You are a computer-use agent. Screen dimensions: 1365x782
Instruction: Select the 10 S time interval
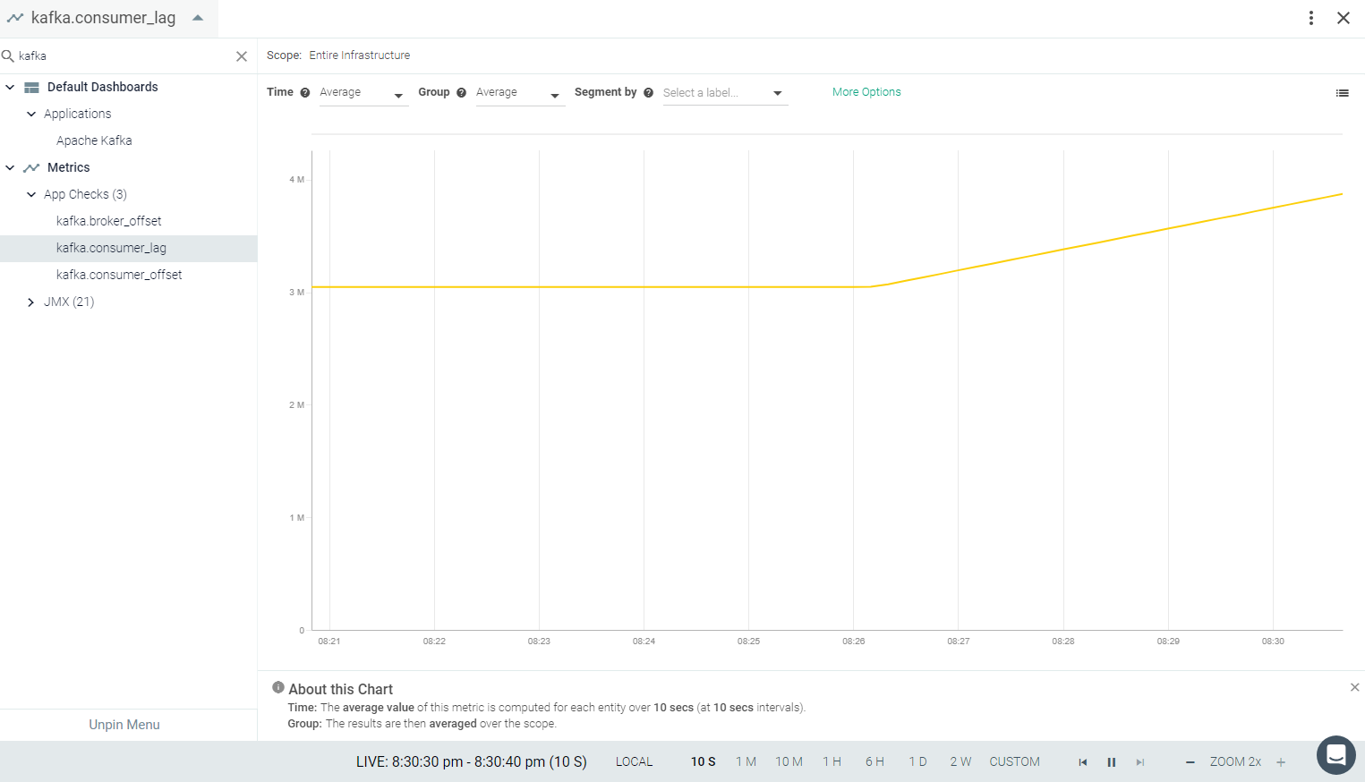tap(704, 762)
